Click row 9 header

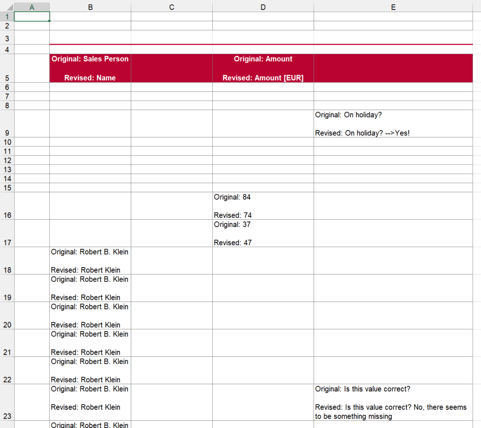pos(7,124)
